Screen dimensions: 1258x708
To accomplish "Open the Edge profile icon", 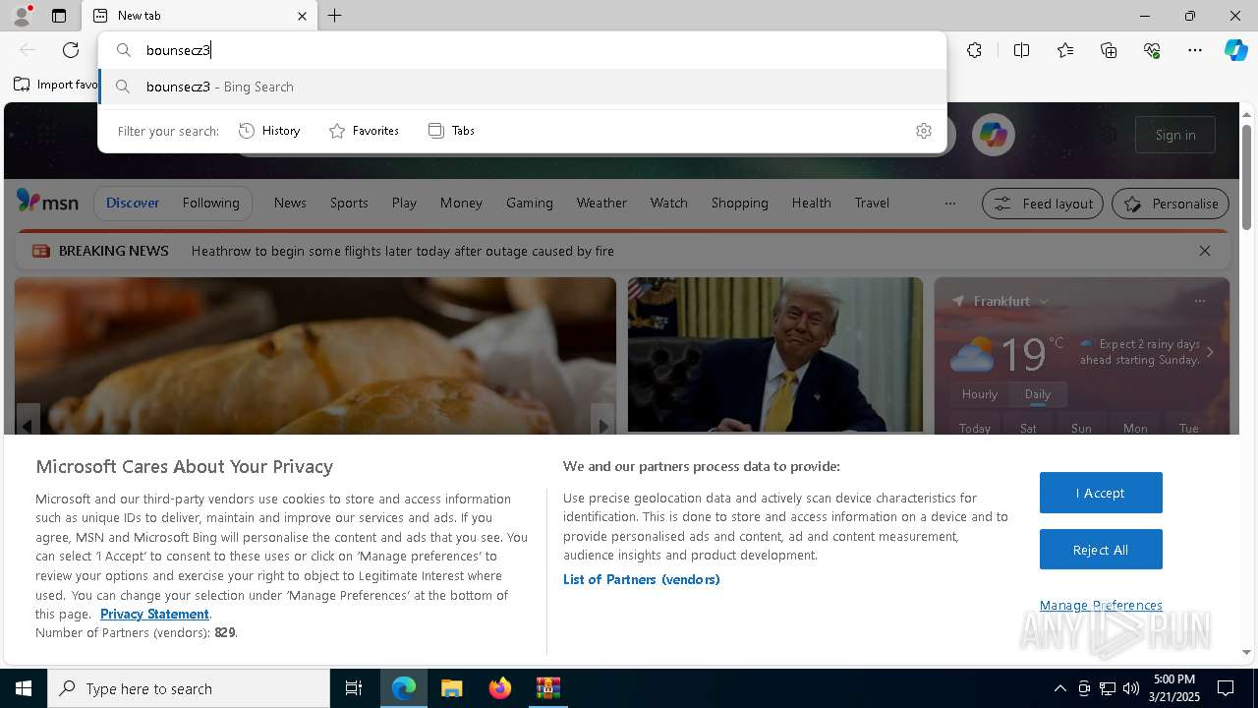I will click(21, 16).
